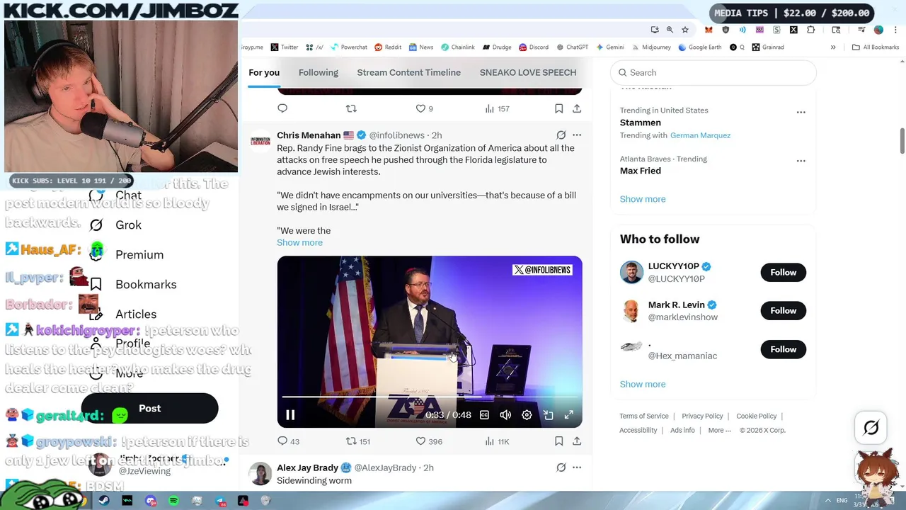Open SNEAKO LOVE SPEECH tab
Screen dimensions: 906x510
point(528,72)
